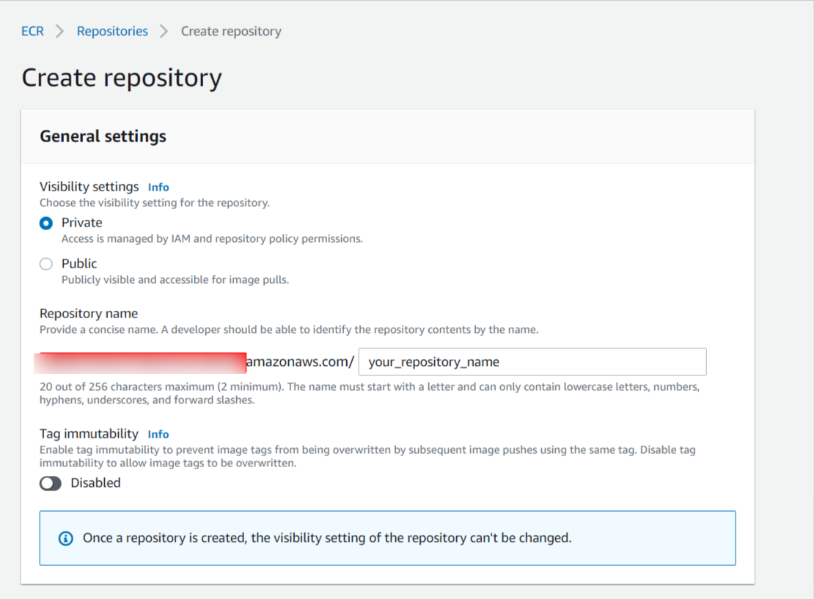Click the Public option label text
The width and height of the screenshot is (814, 599).
click(81, 263)
